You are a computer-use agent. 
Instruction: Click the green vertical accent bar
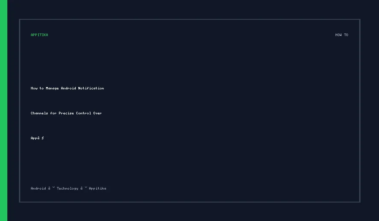[x=3, y=110]
